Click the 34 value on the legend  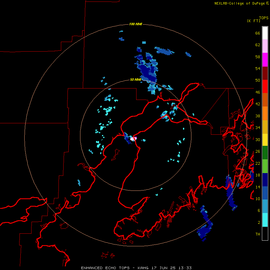[258, 128]
